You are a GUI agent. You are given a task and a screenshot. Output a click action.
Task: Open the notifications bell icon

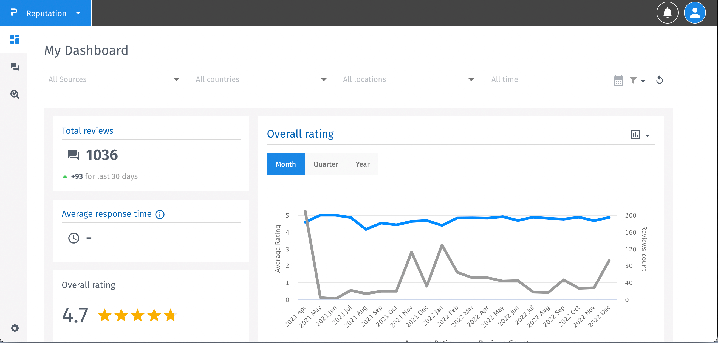coord(667,13)
